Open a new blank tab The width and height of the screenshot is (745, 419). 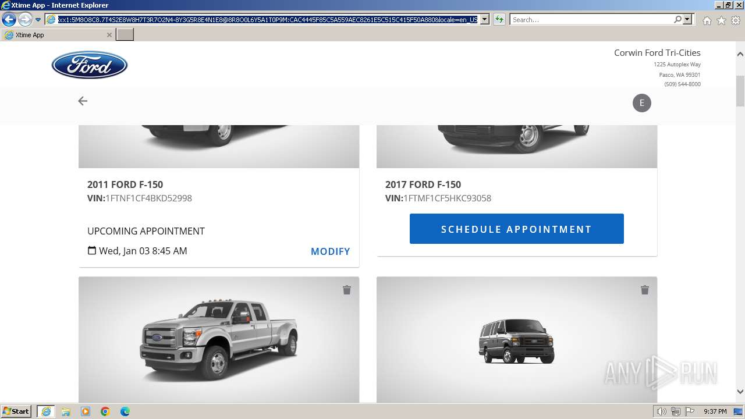tap(125, 35)
